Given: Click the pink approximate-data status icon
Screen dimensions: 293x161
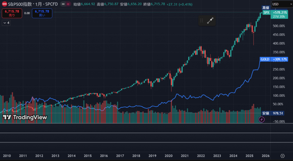Looking at the screenshot, I should pyautogui.click(x=68, y=4).
